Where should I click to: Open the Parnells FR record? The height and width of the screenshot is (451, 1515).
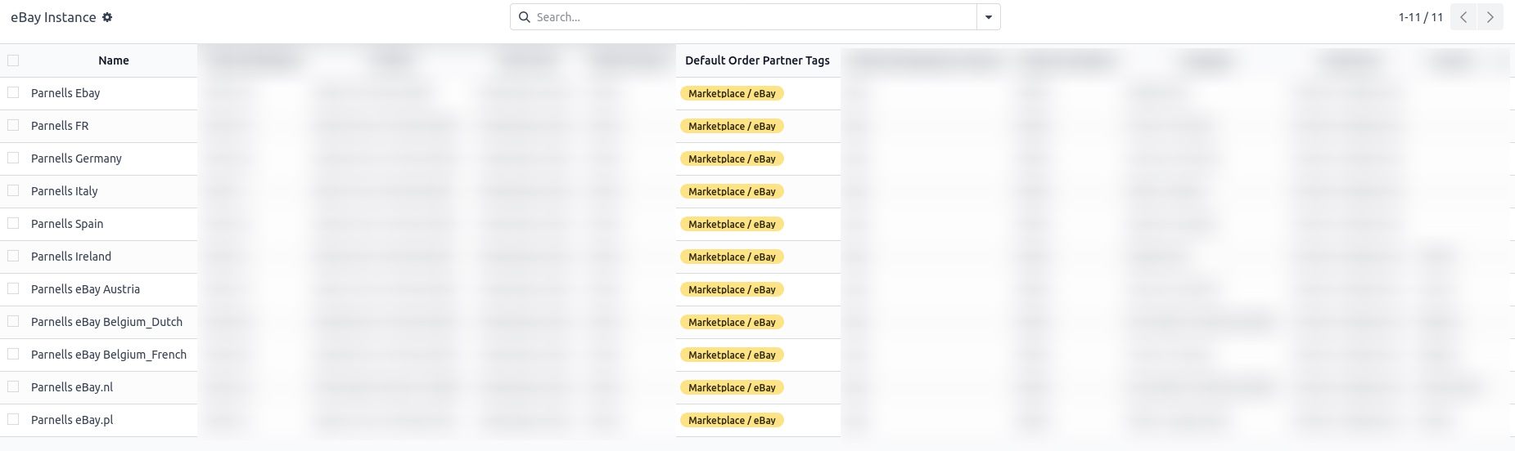tap(60, 126)
